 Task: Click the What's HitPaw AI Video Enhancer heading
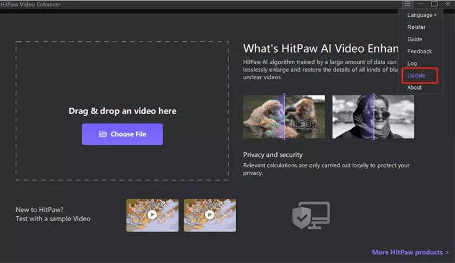point(321,48)
